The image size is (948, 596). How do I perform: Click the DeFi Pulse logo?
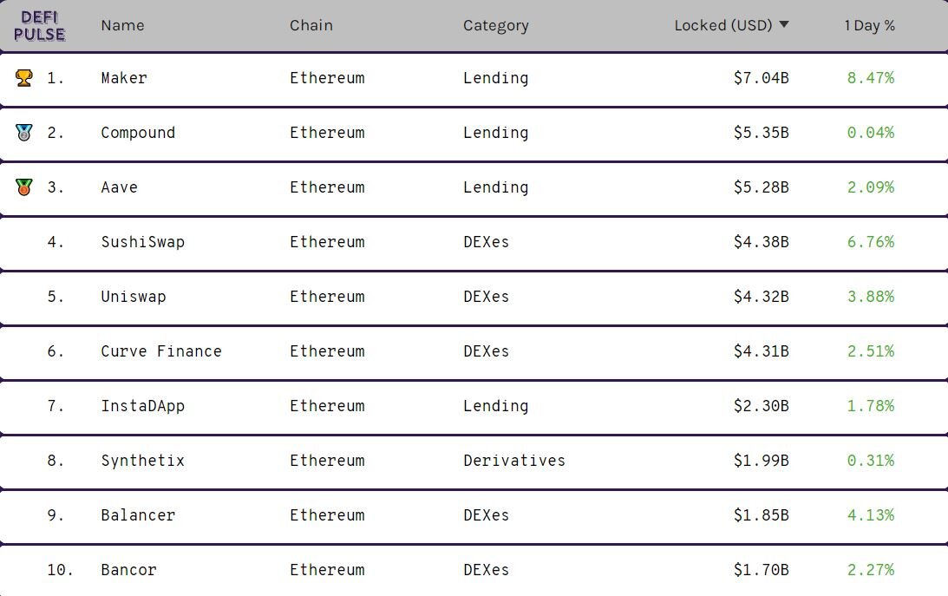(39, 26)
